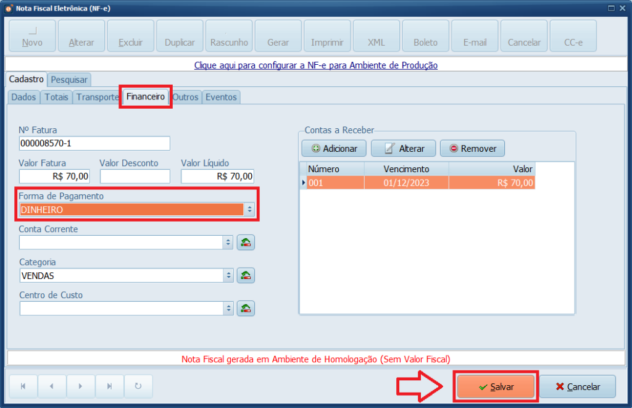Viewport: 632px width, 408px height.
Task: Click the Excluir toolbar button
Action: [131, 36]
